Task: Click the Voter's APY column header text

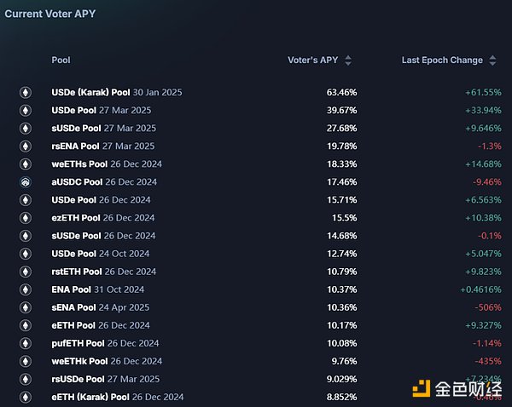Action: click(312, 60)
